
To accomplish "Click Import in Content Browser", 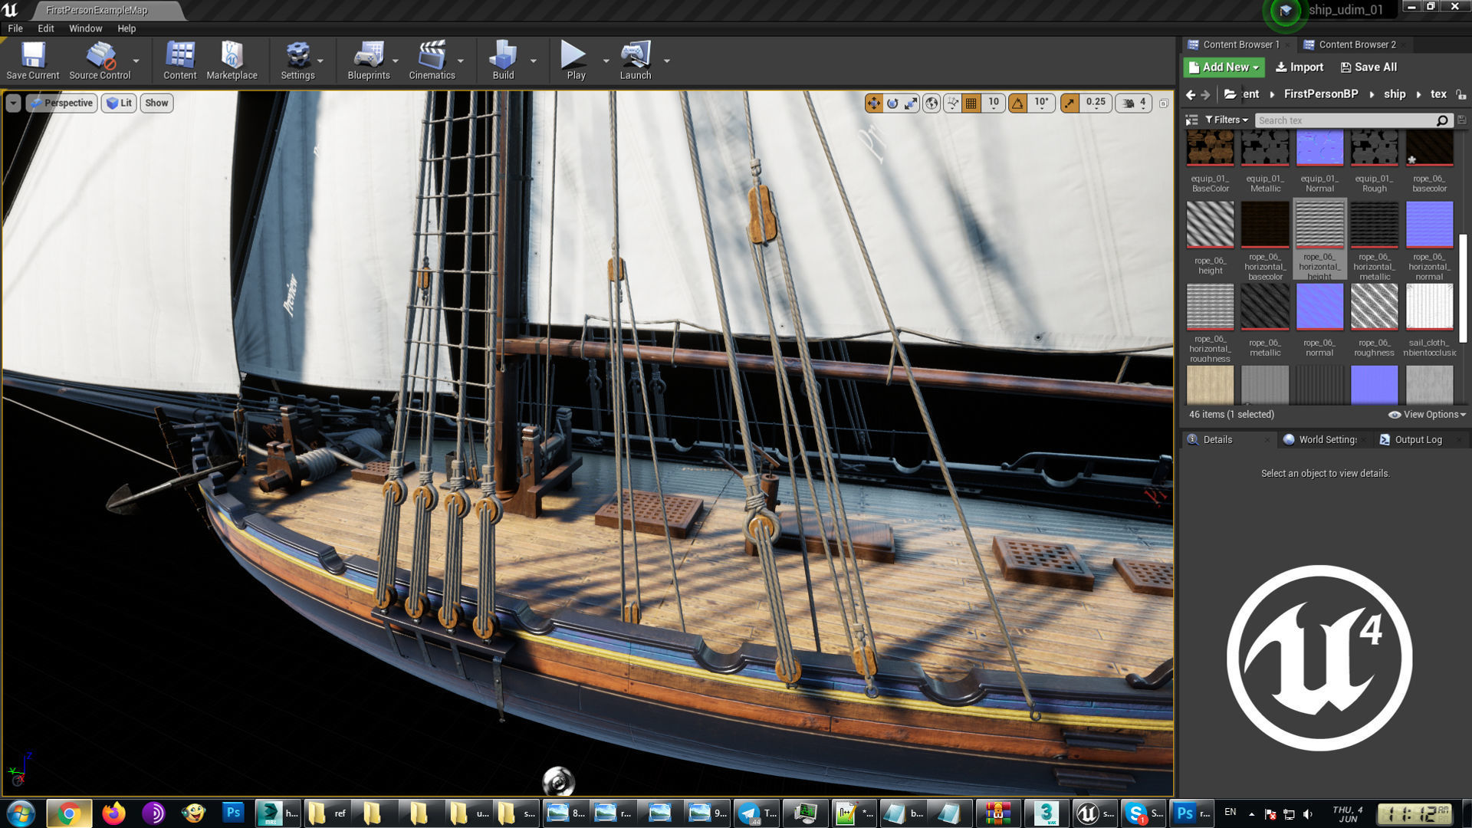I will click(x=1299, y=67).
